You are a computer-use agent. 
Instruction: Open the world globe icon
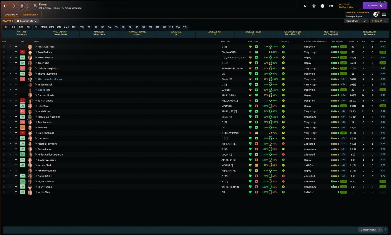tap(314, 6)
